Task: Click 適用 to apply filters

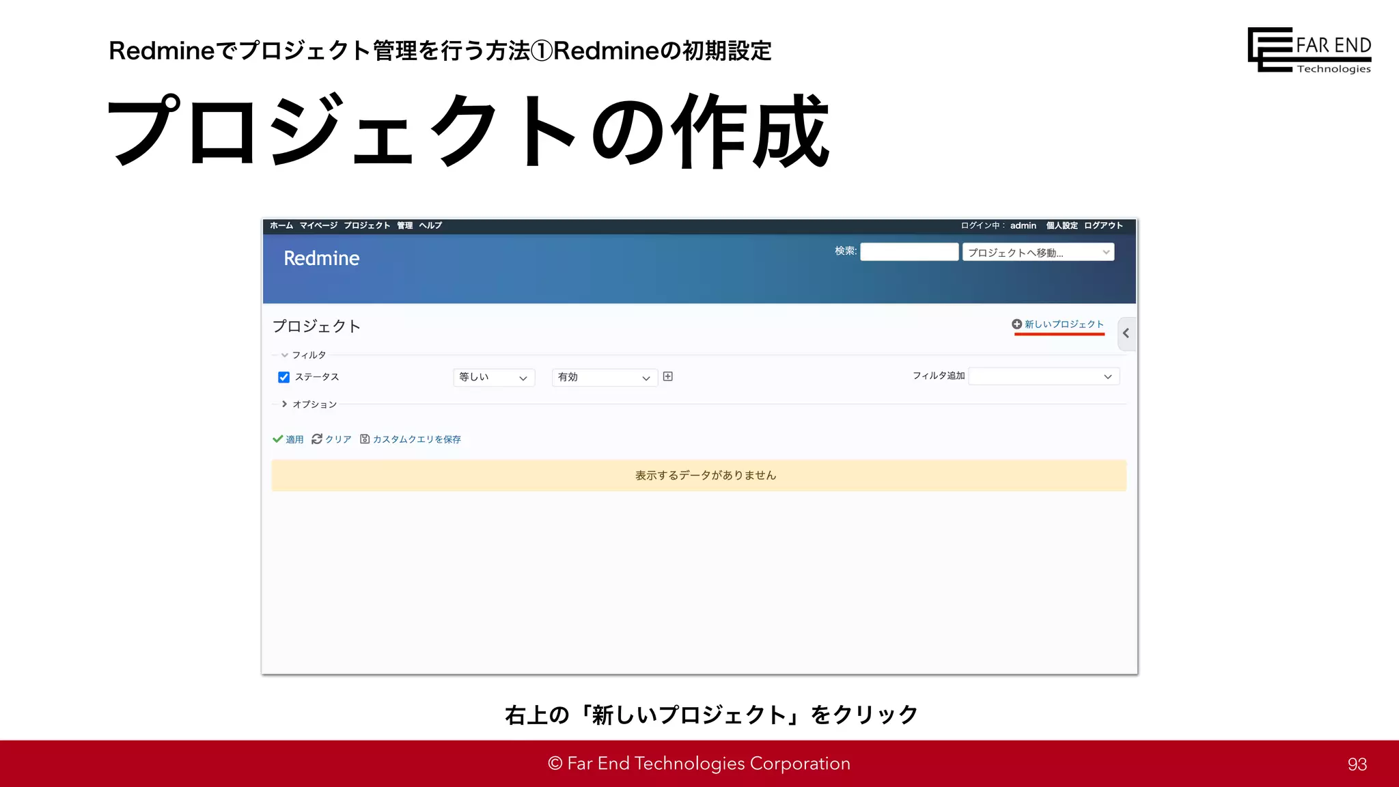Action: tap(294, 439)
